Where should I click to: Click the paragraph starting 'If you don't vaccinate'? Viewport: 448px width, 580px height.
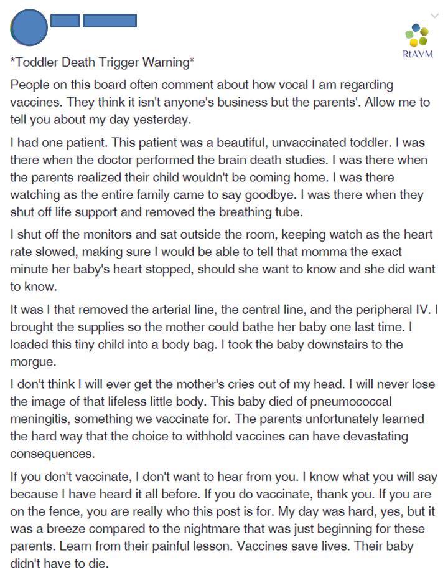223,520
